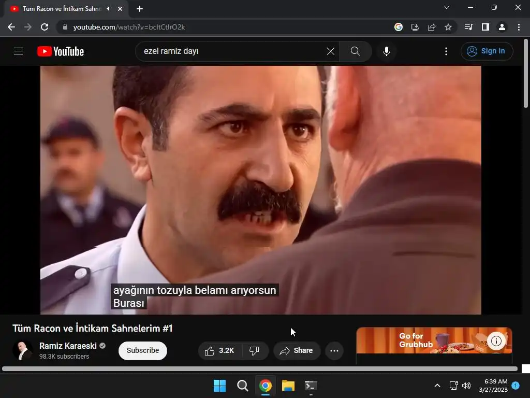Click the YouTube address bar URL
This screenshot has height=398, width=530.
pyautogui.click(x=129, y=27)
